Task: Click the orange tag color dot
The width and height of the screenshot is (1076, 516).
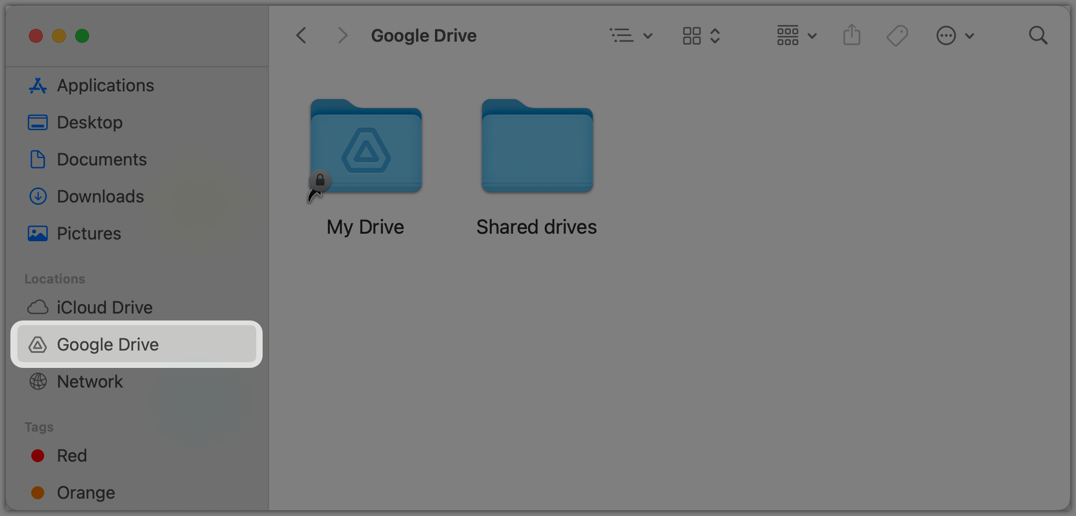Action: [38, 493]
